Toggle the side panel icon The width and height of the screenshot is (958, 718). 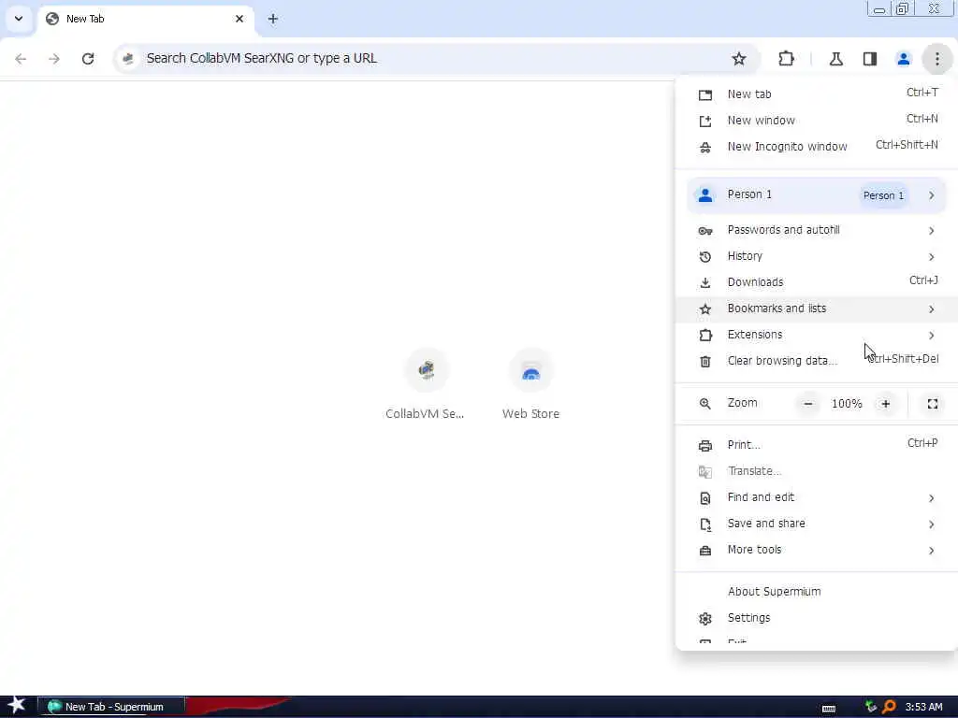[870, 59]
